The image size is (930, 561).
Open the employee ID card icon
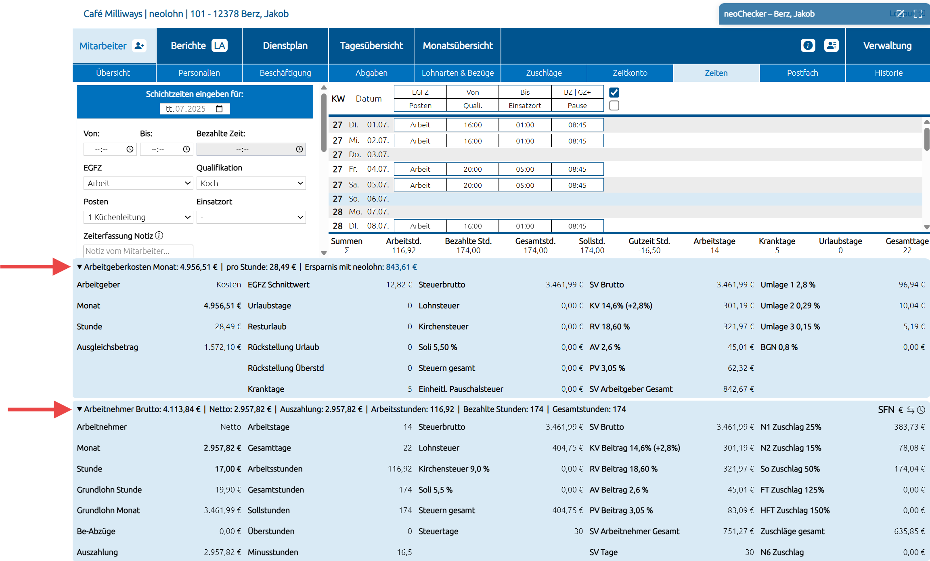click(831, 46)
